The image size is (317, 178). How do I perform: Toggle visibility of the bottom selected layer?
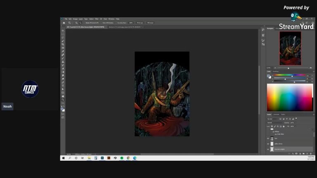click(268, 149)
